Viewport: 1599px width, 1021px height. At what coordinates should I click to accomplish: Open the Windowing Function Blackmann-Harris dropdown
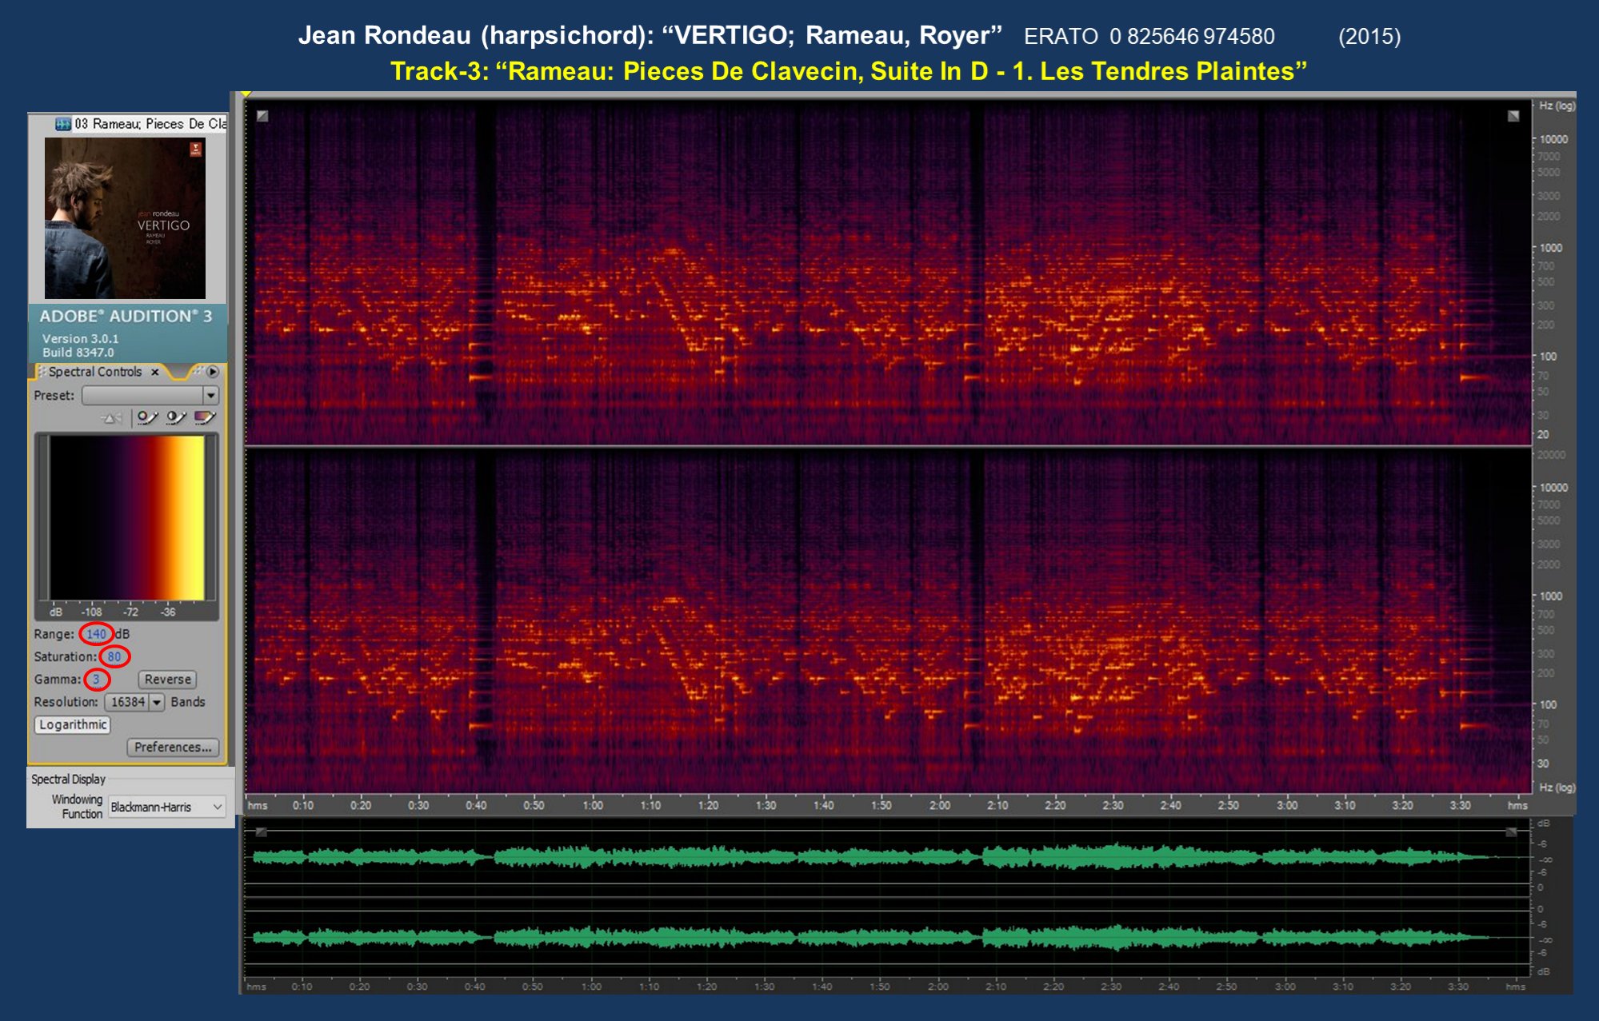click(167, 807)
